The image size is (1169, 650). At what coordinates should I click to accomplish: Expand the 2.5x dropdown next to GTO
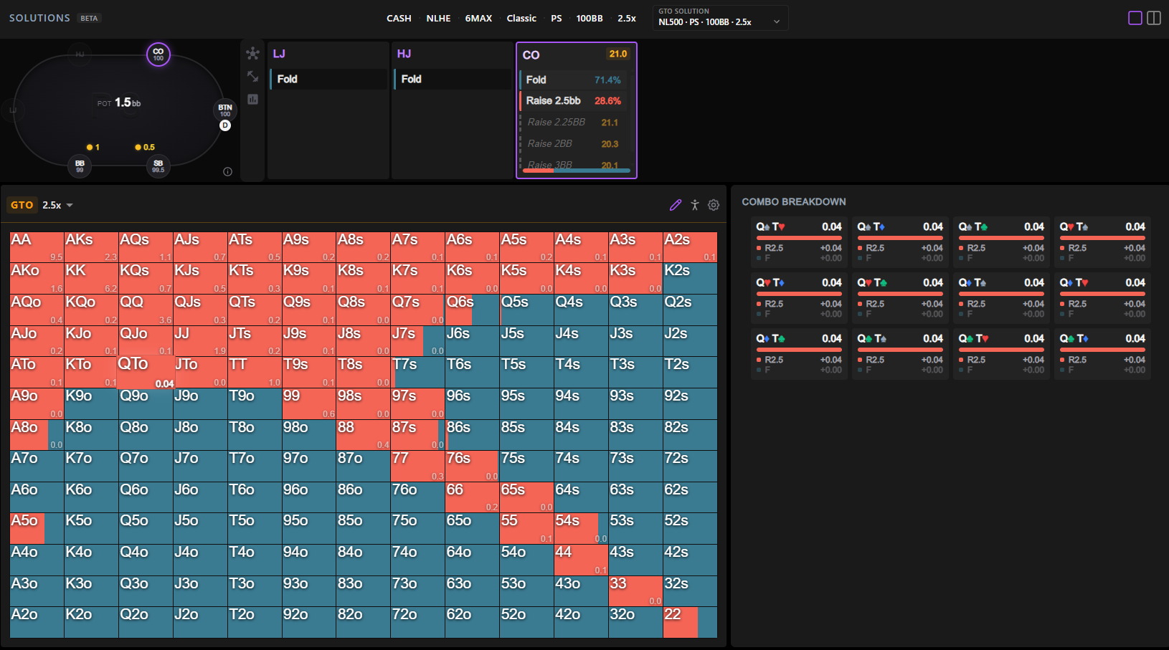click(57, 205)
